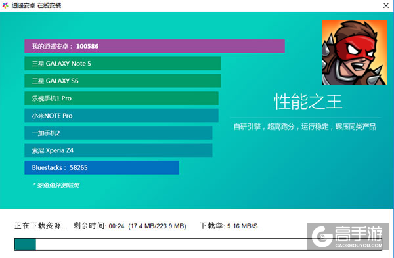Select the Bluestacks 58265 score bar
Image resolution: width=394 pixels, height=258 pixels.
click(102, 167)
